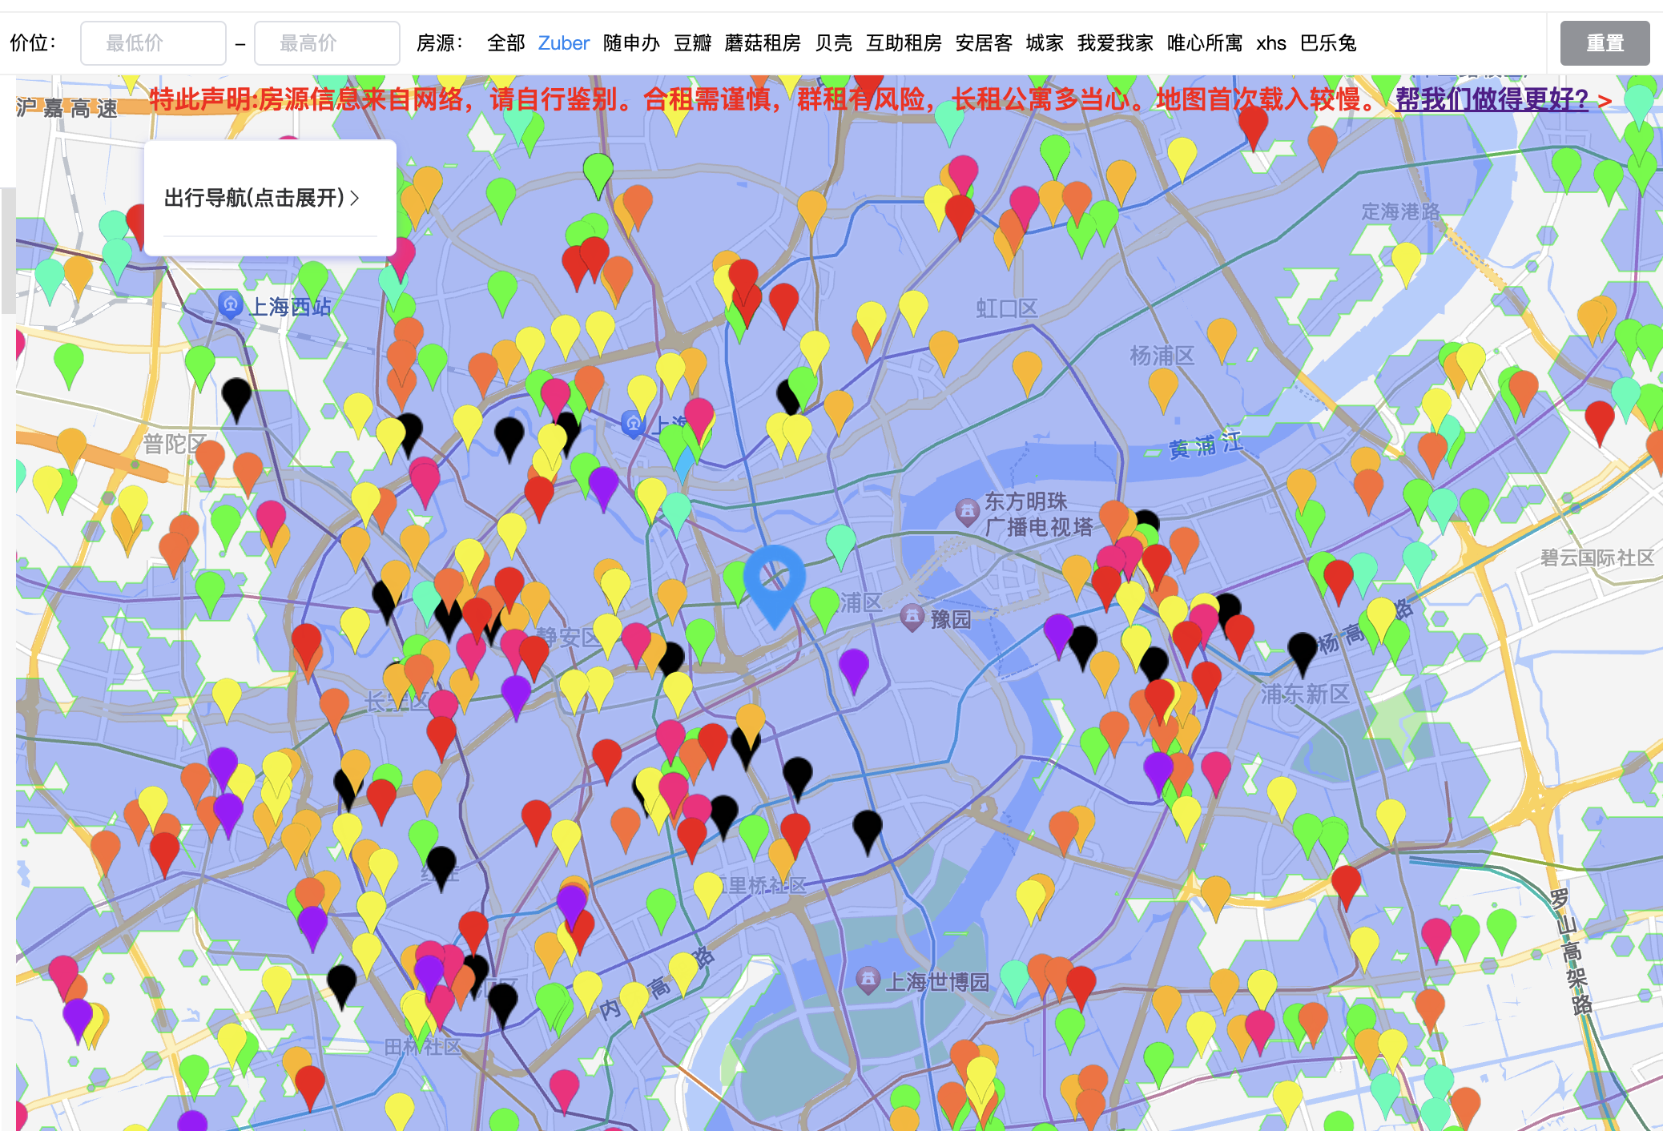
Task: Click the 上海站 railway icon on the map
Action: 633,424
